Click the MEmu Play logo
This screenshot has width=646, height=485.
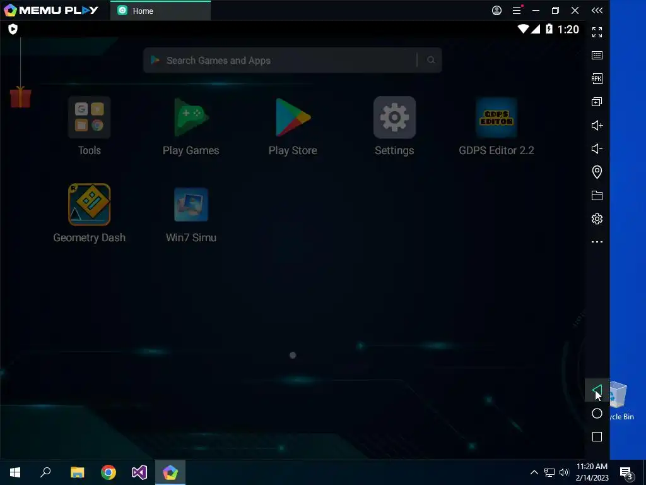click(x=50, y=10)
